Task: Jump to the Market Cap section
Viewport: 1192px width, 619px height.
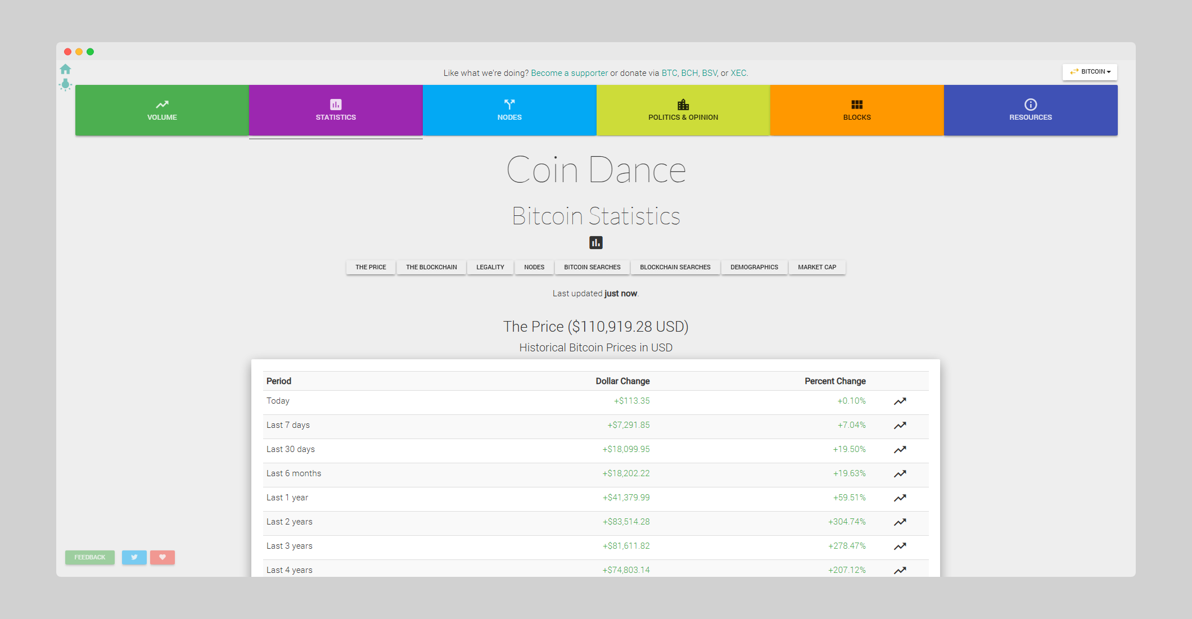Action: pyautogui.click(x=817, y=267)
